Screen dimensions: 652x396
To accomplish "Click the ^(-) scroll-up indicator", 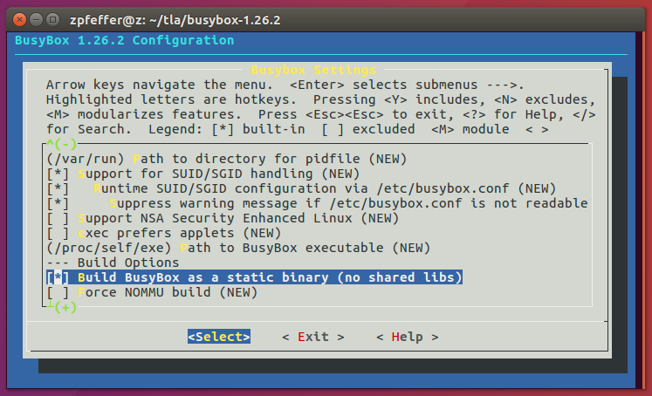I will pyautogui.click(x=62, y=144).
